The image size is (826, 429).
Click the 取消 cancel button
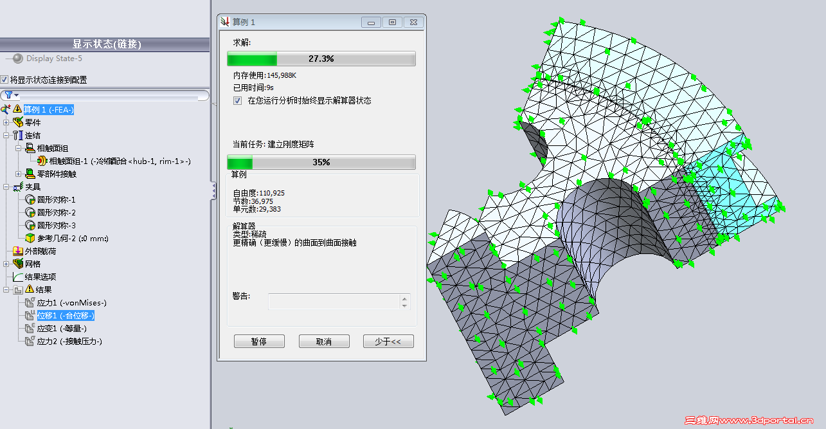pos(324,342)
